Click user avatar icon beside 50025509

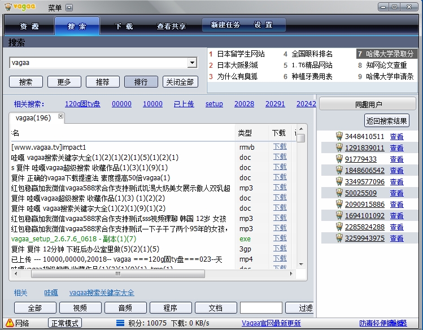(x=339, y=193)
